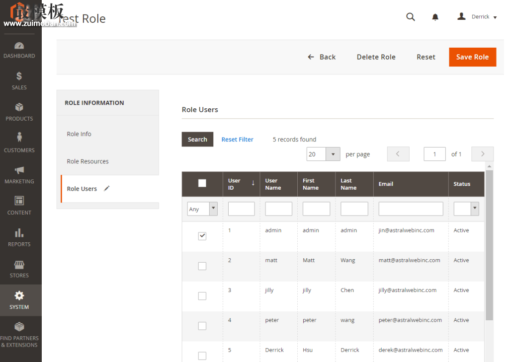This screenshot has height=362, width=509.
Task: Open the Customers menu
Action: tap(19, 144)
